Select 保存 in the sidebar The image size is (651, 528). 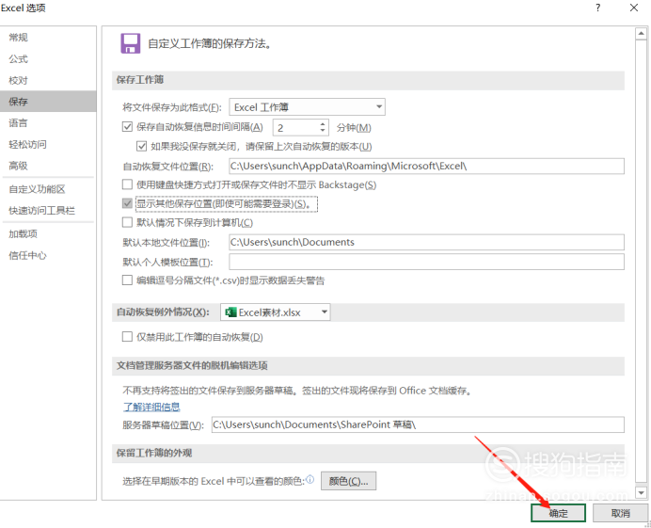click(x=48, y=102)
